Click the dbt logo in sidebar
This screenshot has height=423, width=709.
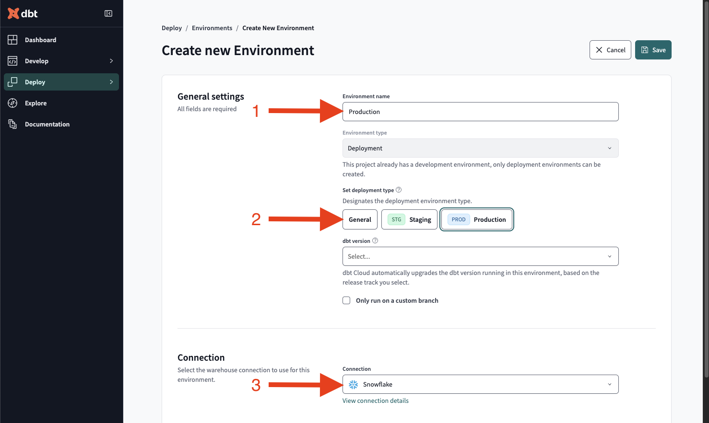tap(23, 13)
